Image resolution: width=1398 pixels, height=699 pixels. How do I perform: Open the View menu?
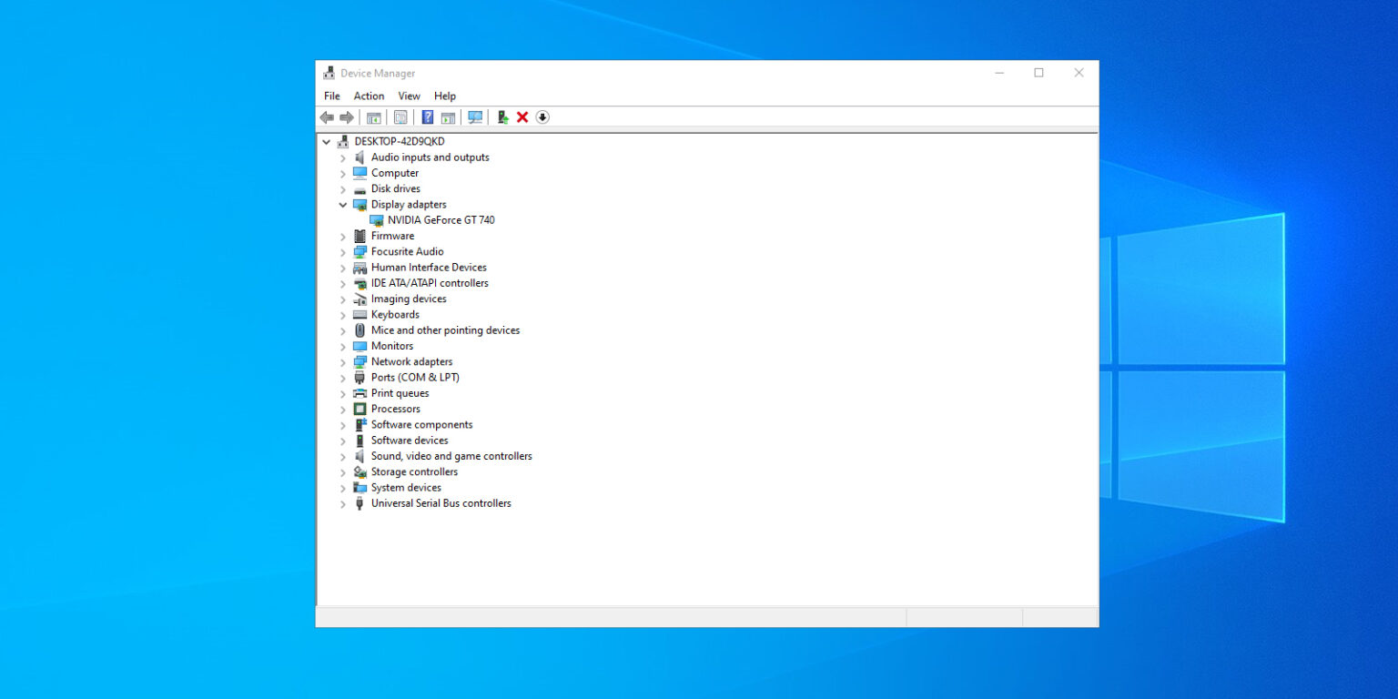(409, 96)
